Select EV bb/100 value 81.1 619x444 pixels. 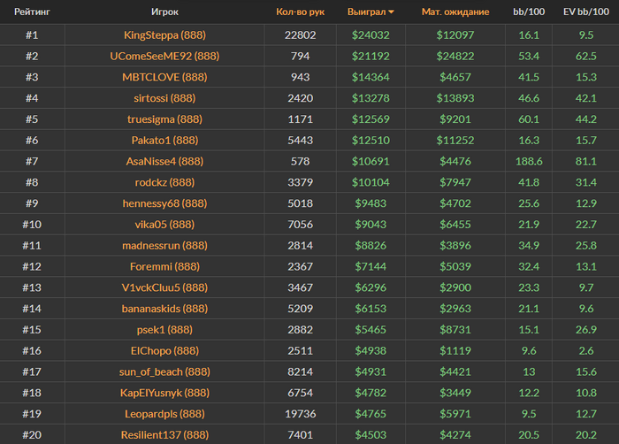click(x=585, y=161)
